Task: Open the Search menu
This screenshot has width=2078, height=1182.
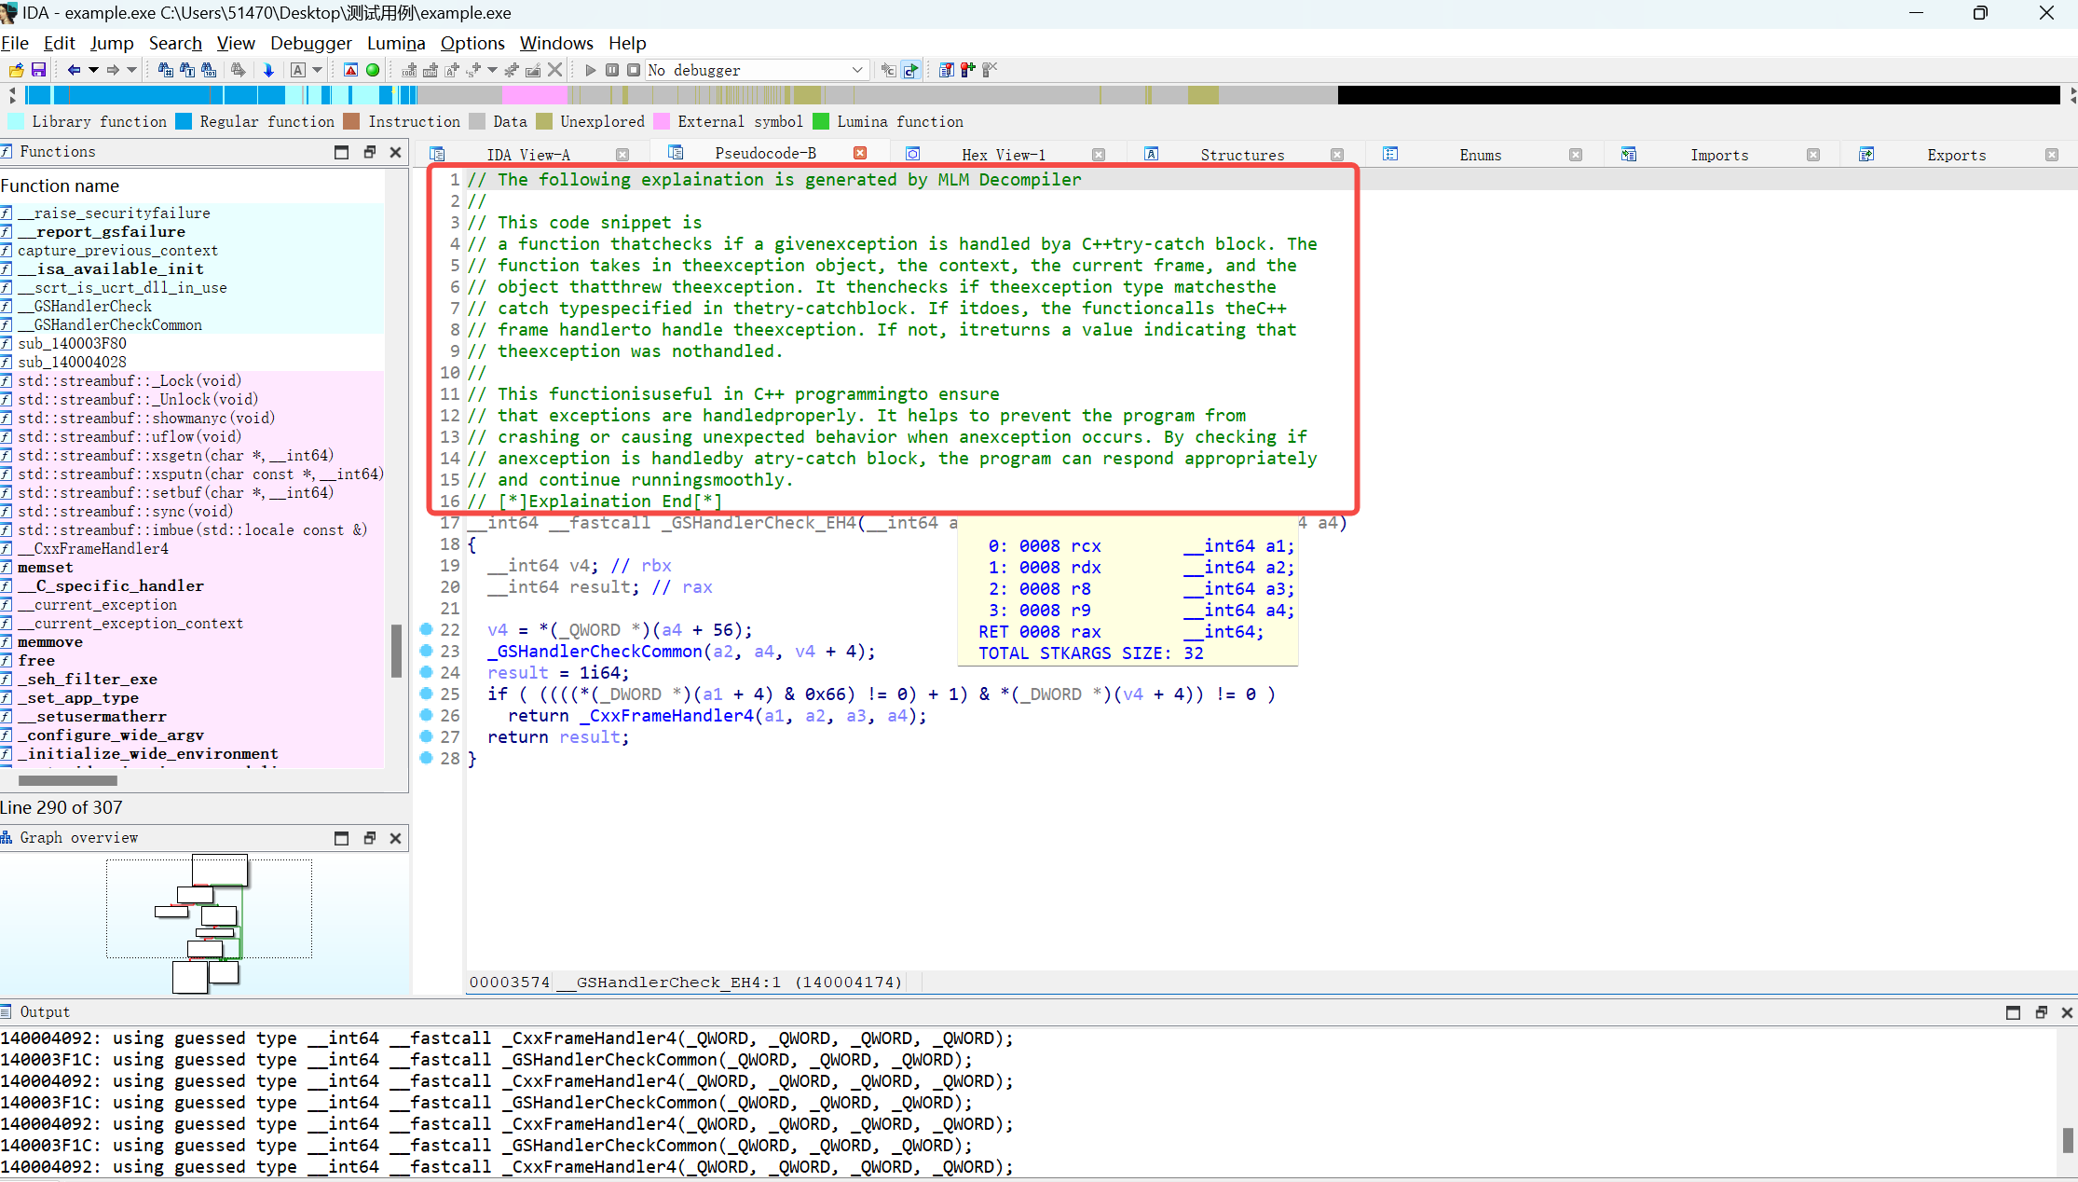Action: click(x=175, y=43)
